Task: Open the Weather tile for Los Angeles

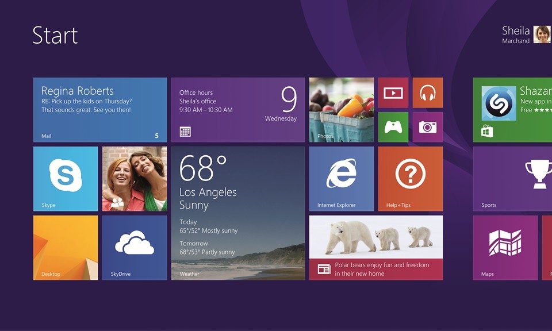Action: pos(238,213)
